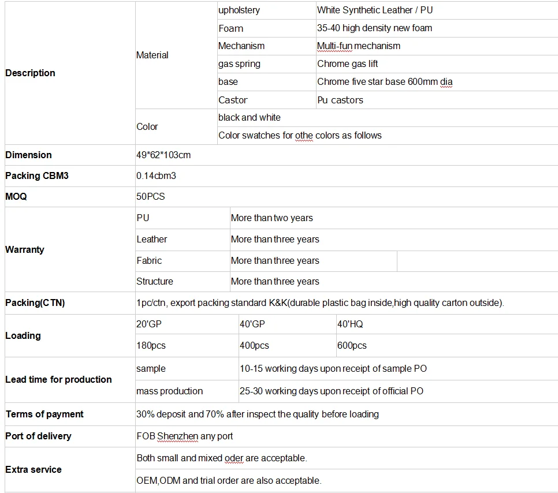Screen dimensions: 558x493
Task: Select the Chrome gas lift cell
Action: [x=437, y=64]
